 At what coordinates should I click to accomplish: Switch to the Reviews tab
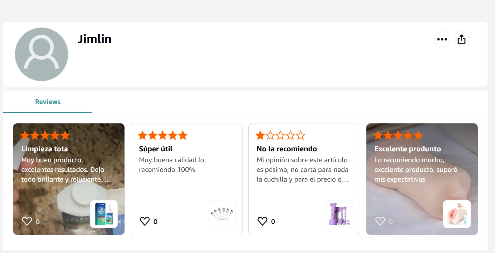pos(48,102)
